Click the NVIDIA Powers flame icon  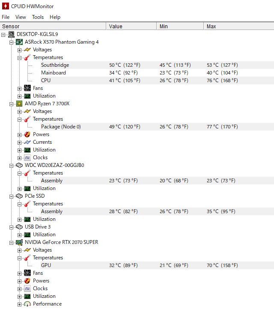tap(27, 281)
